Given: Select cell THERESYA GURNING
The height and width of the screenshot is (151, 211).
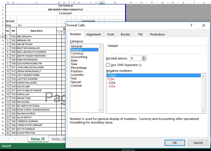Looking at the screenshot, I should click(x=36, y=121).
